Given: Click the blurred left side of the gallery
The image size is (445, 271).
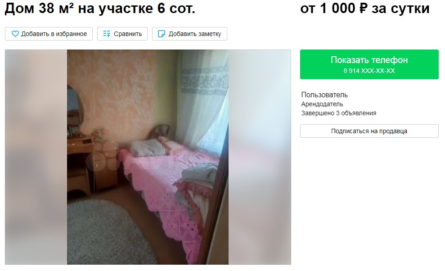Looking at the screenshot, I should [36, 157].
